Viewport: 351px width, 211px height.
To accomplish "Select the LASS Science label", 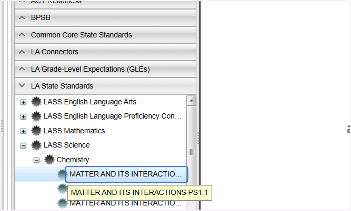I will pyautogui.click(x=66, y=145).
